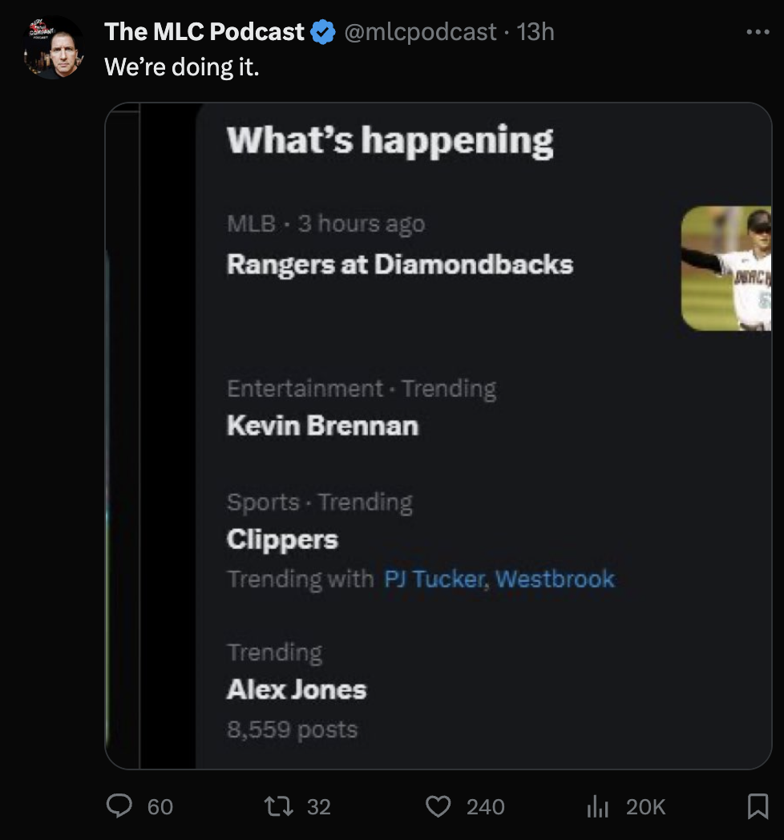Click the reply comment icon
784x840 pixels.
pos(119,806)
